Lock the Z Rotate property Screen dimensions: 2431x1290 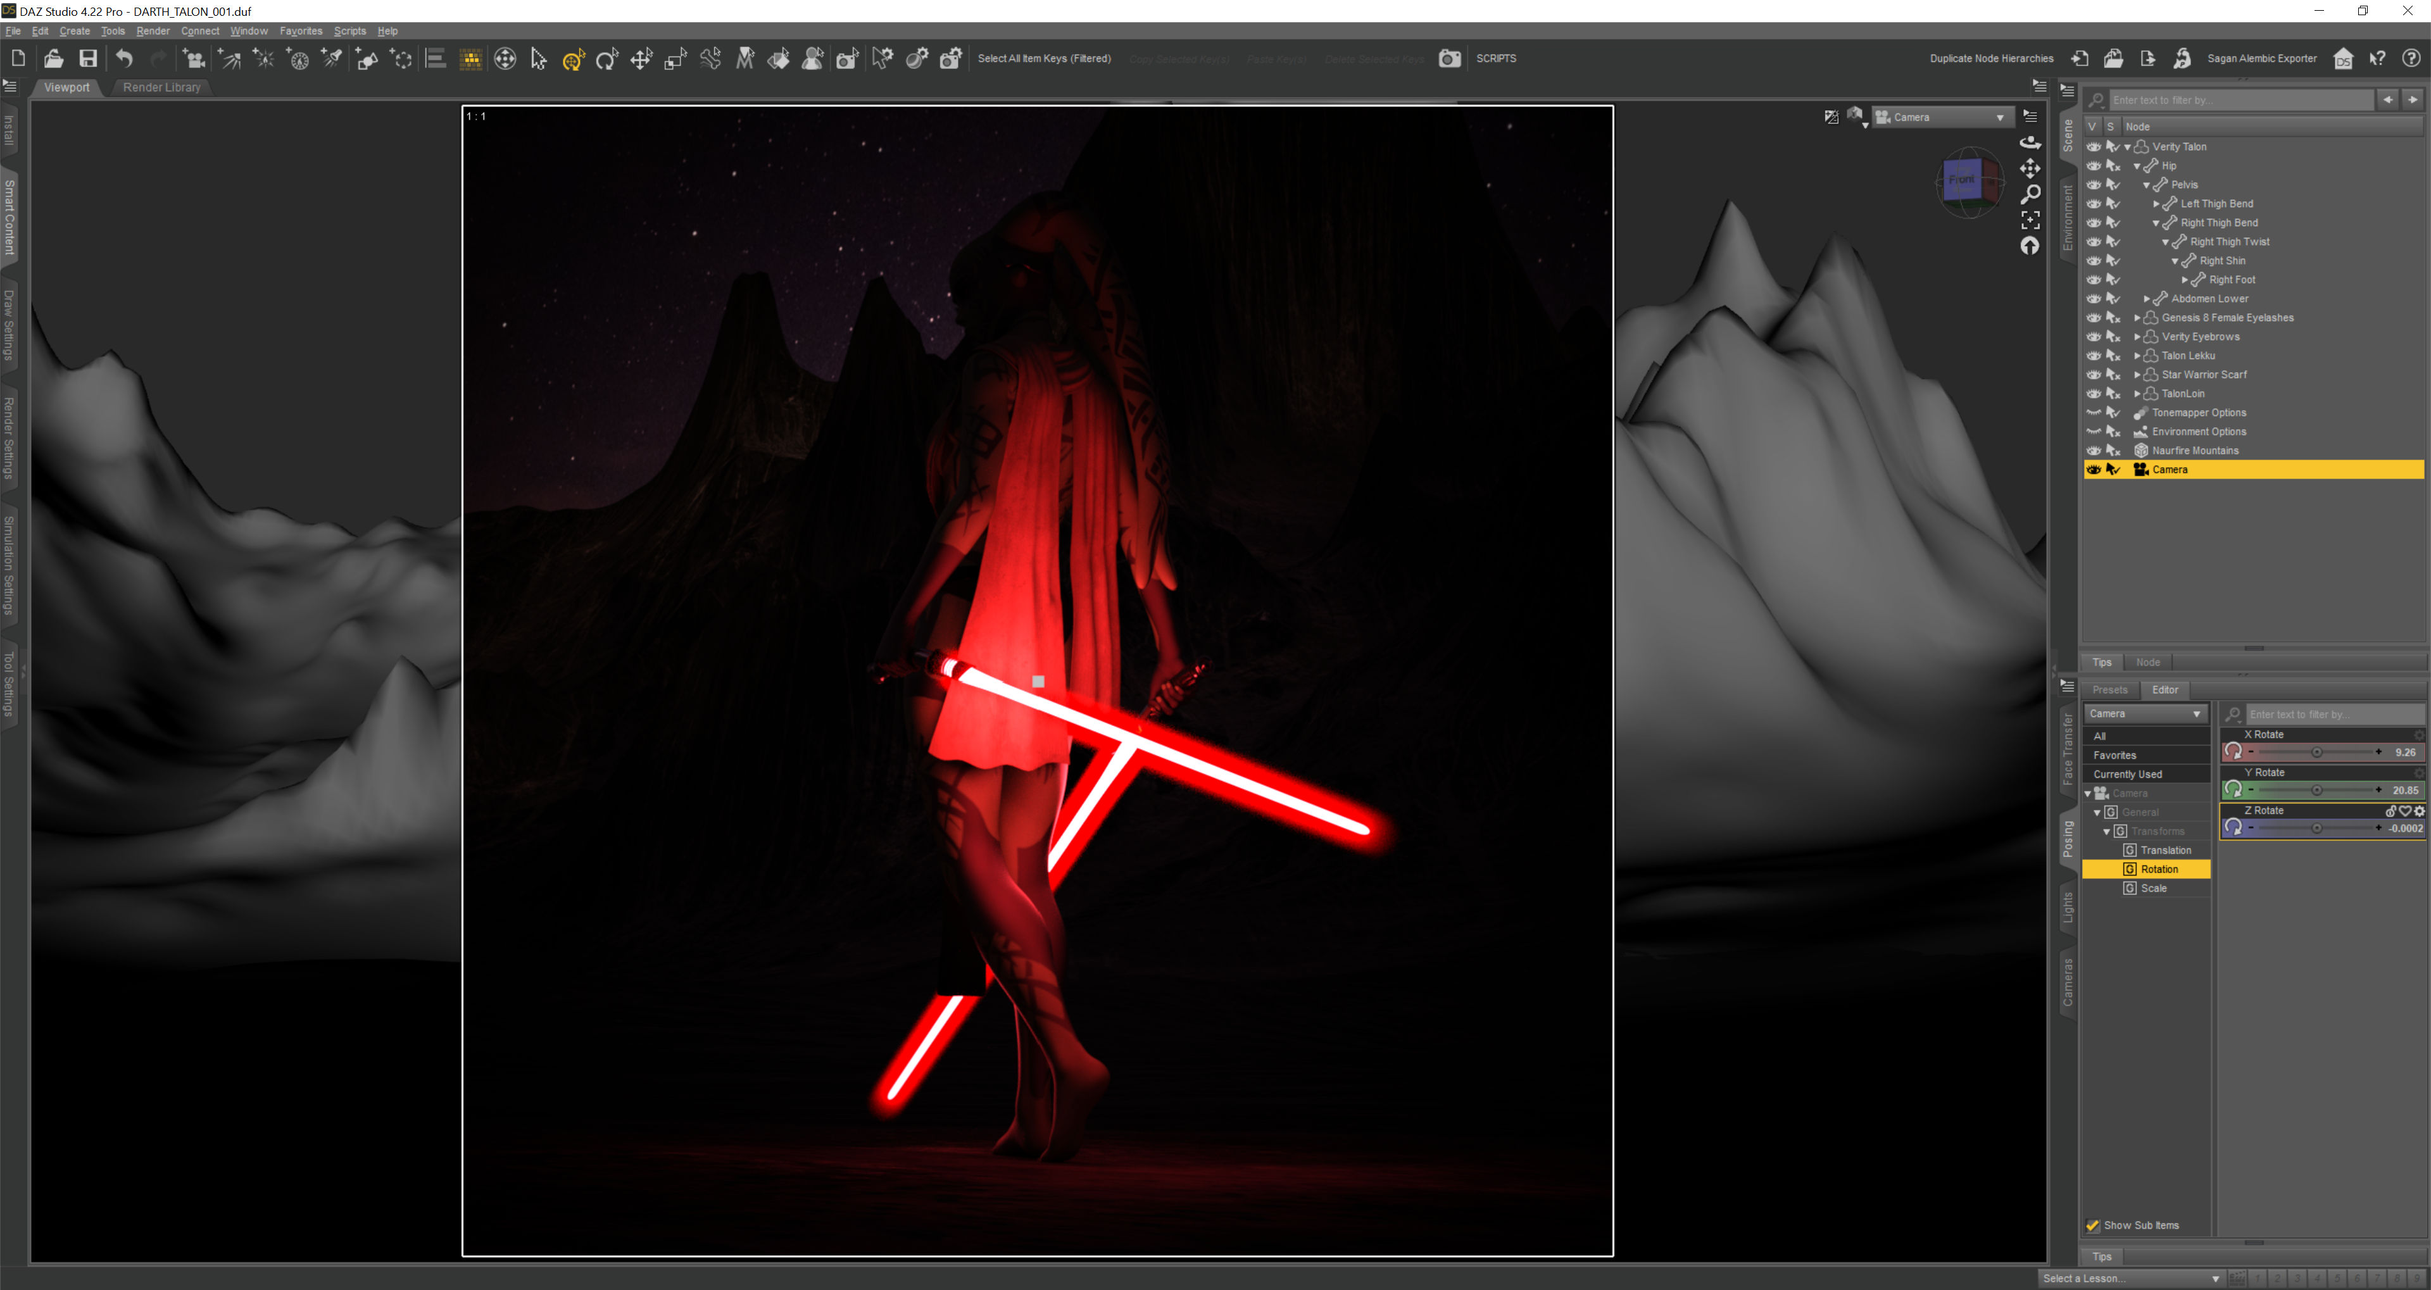[x=2390, y=811]
